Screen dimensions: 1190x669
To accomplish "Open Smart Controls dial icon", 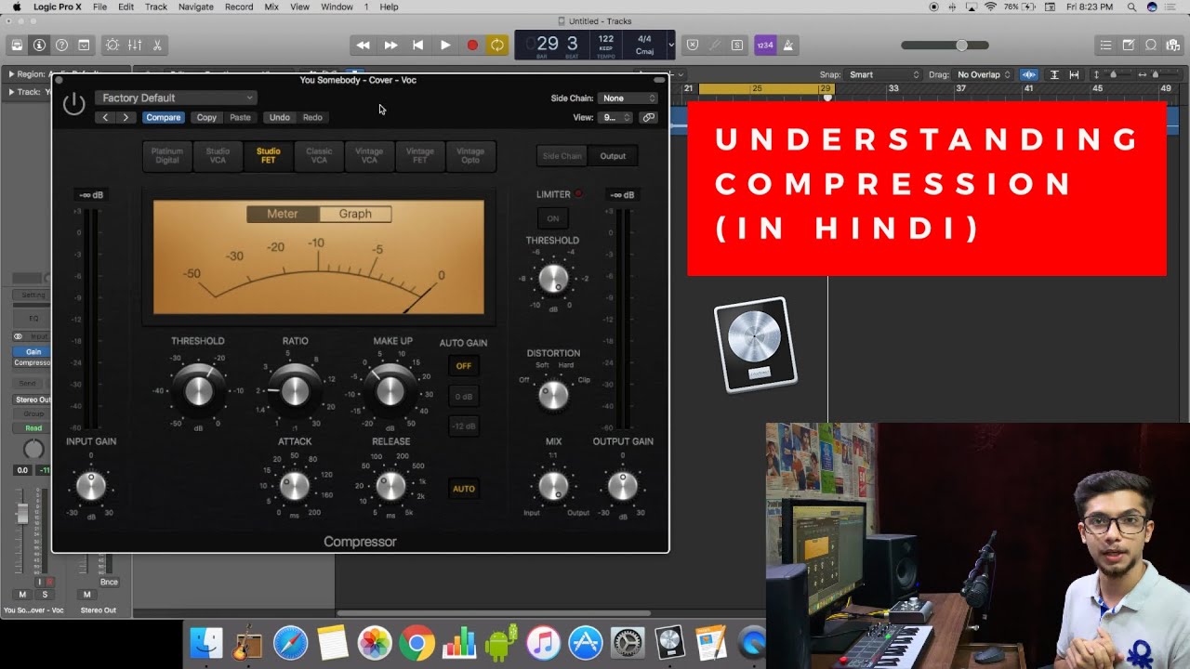I will point(112,45).
